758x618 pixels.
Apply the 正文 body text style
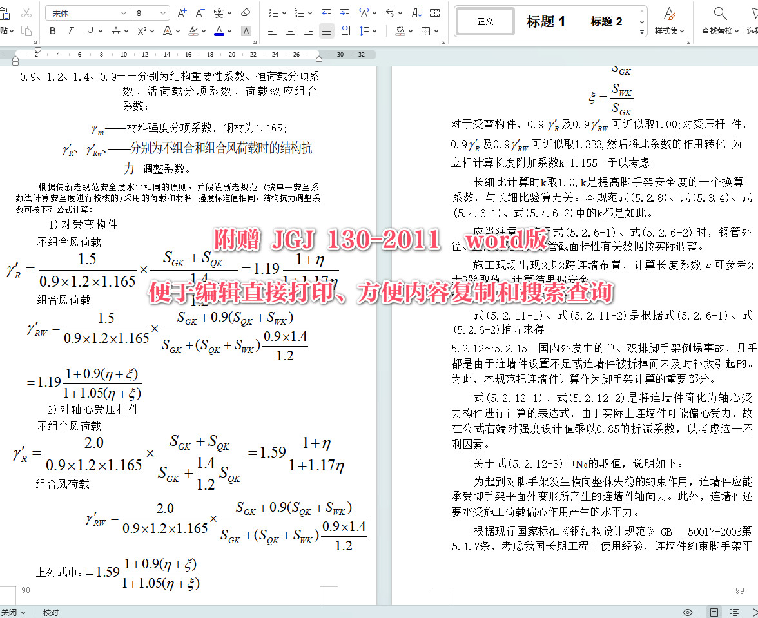(484, 21)
